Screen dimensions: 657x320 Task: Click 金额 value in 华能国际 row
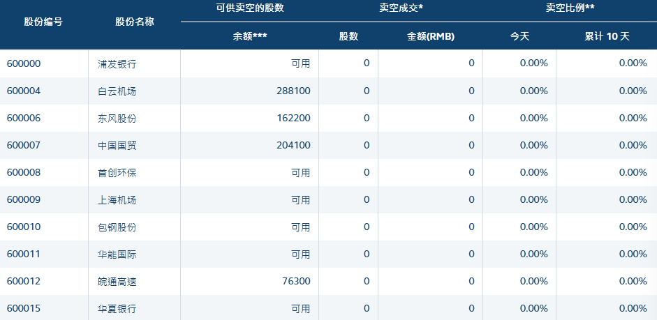pos(471,254)
